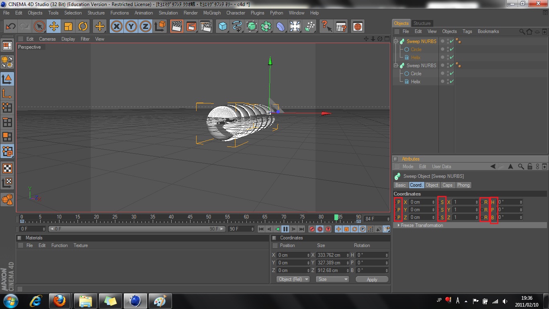Viewport: 549px width, 309px height.
Task: Click the green NURBS cage icon
Action: [252, 27]
